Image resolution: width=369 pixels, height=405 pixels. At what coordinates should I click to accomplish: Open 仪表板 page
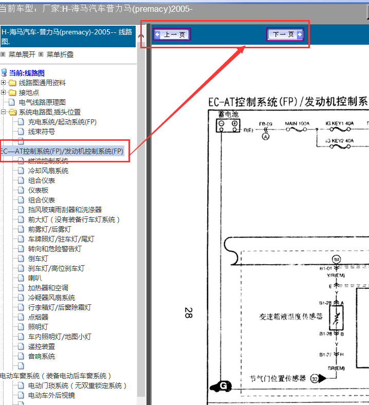[38, 190]
